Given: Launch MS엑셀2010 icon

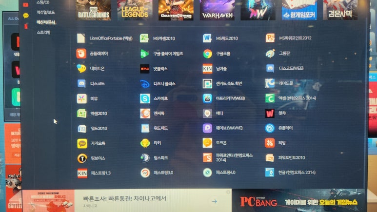Looking at the screenshot, I should click(x=144, y=39).
